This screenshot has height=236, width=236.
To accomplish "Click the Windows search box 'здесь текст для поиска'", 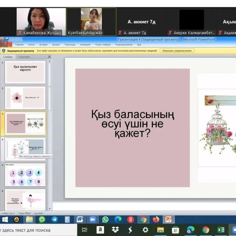I will click(38, 230).
